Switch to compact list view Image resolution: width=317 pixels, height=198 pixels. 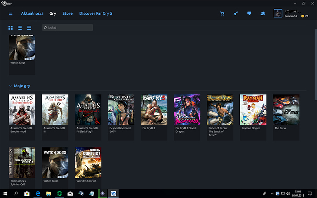29,28
